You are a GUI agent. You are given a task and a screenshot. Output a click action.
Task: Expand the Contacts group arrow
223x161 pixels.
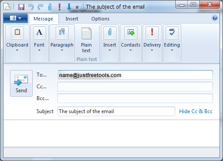[130, 50]
